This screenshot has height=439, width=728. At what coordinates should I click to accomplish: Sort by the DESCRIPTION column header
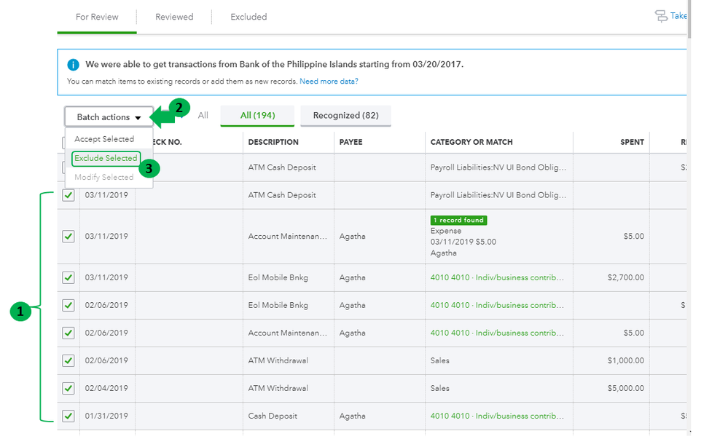[x=273, y=142]
